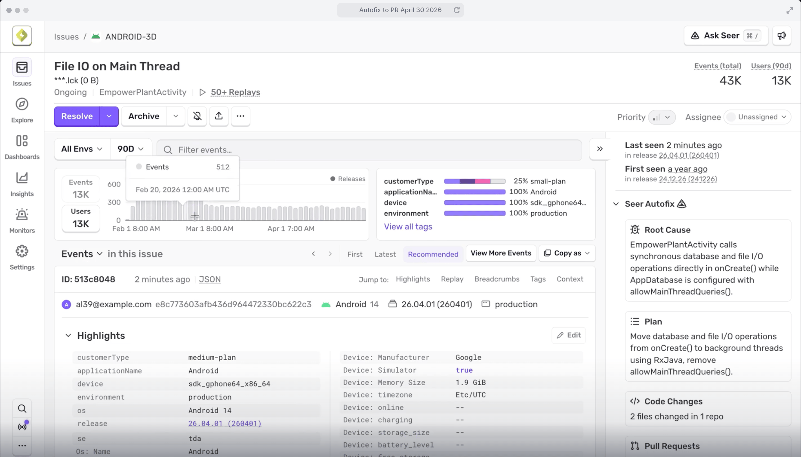Jump to Context section
The height and width of the screenshot is (457, 801).
click(x=569, y=279)
